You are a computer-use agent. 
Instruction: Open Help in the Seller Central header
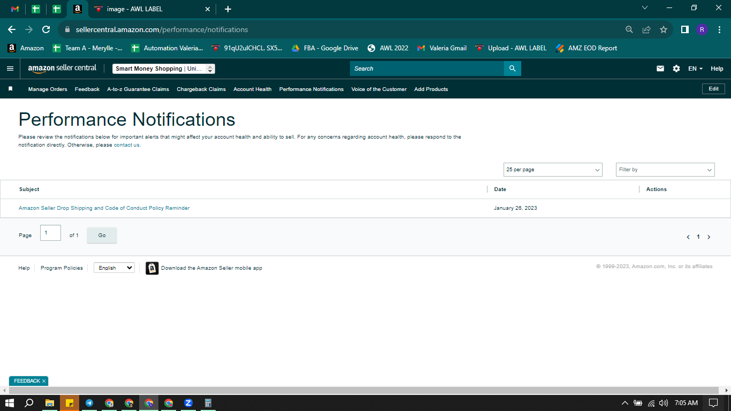pos(717,68)
